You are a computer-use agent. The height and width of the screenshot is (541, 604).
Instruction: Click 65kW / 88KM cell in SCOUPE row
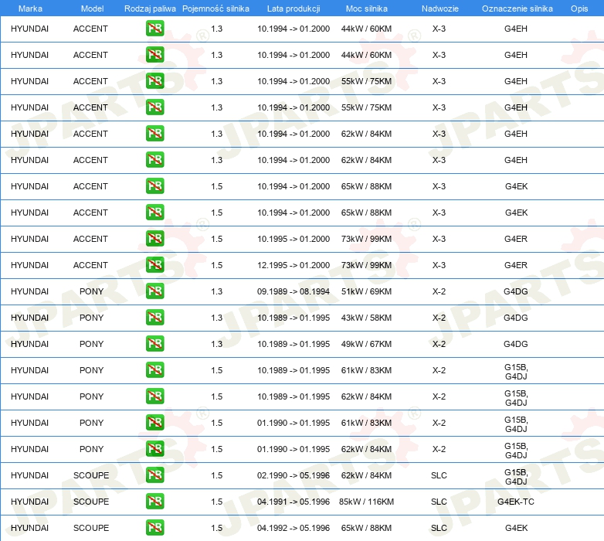[366, 528]
